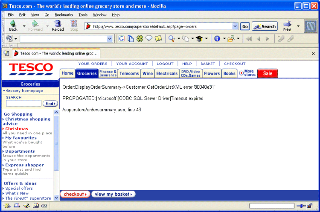The image size is (320, 212).
Task: Switch to the Wine tab
Action: [x=148, y=73]
